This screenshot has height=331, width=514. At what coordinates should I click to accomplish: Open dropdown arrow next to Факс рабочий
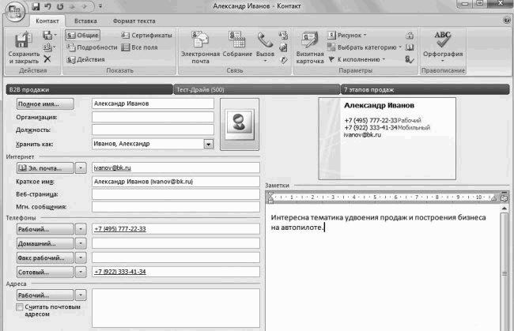pyautogui.click(x=81, y=258)
